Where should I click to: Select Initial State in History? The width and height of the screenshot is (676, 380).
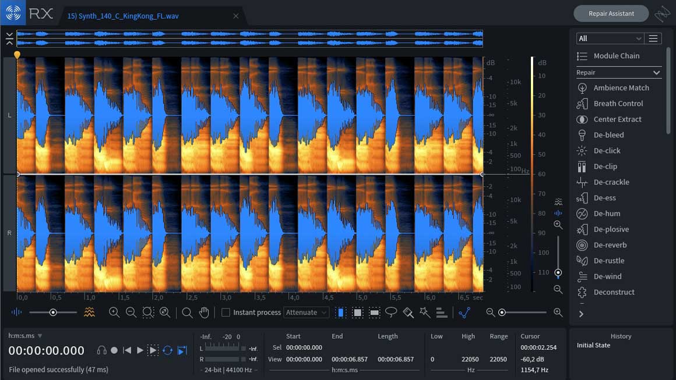coord(594,345)
